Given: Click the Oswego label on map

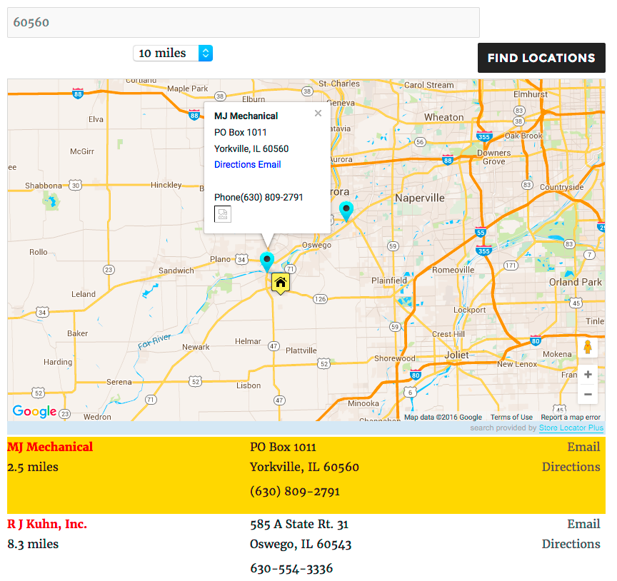Looking at the screenshot, I should 316,245.
